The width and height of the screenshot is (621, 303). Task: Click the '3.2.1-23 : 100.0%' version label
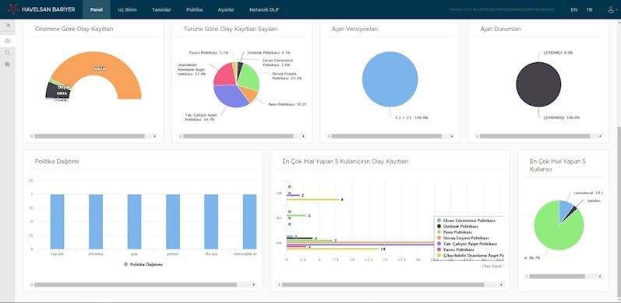(x=411, y=118)
